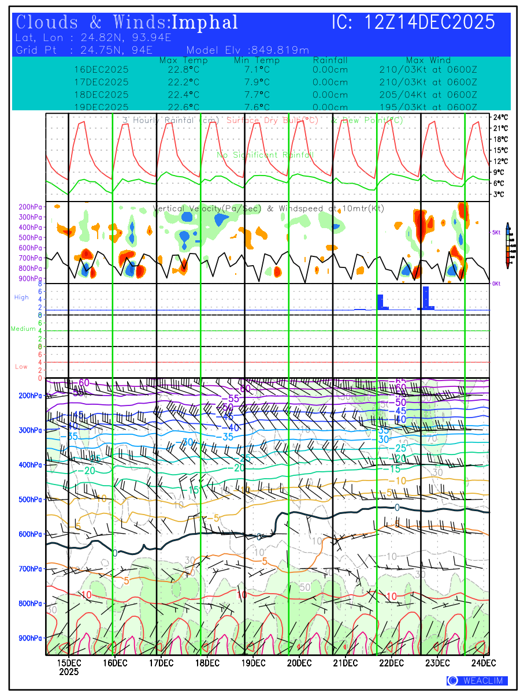Select the 18DEC date on time axis
The height and width of the screenshot is (693, 520).
click(207, 662)
